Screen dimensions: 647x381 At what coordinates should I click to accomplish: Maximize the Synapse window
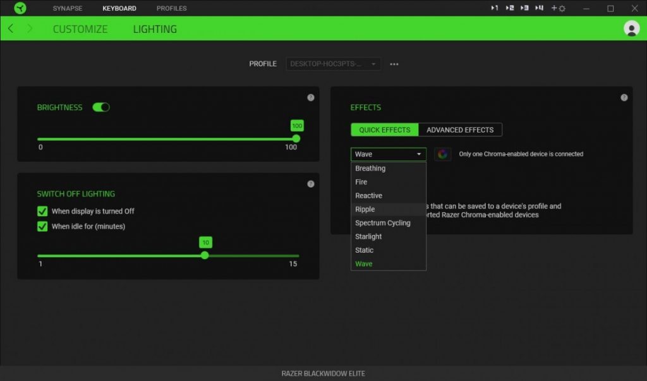pyautogui.click(x=610, y=8)
